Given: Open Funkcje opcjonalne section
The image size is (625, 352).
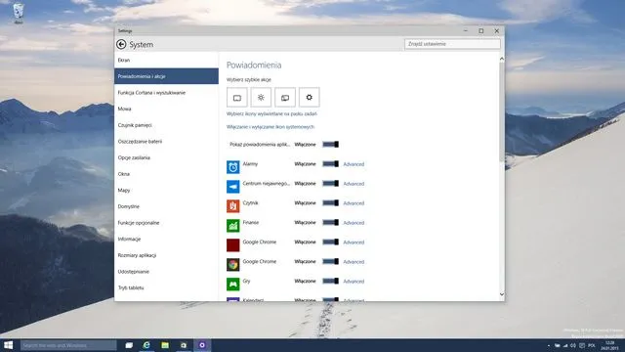Looking at the screenshot, I should point(166,223).
